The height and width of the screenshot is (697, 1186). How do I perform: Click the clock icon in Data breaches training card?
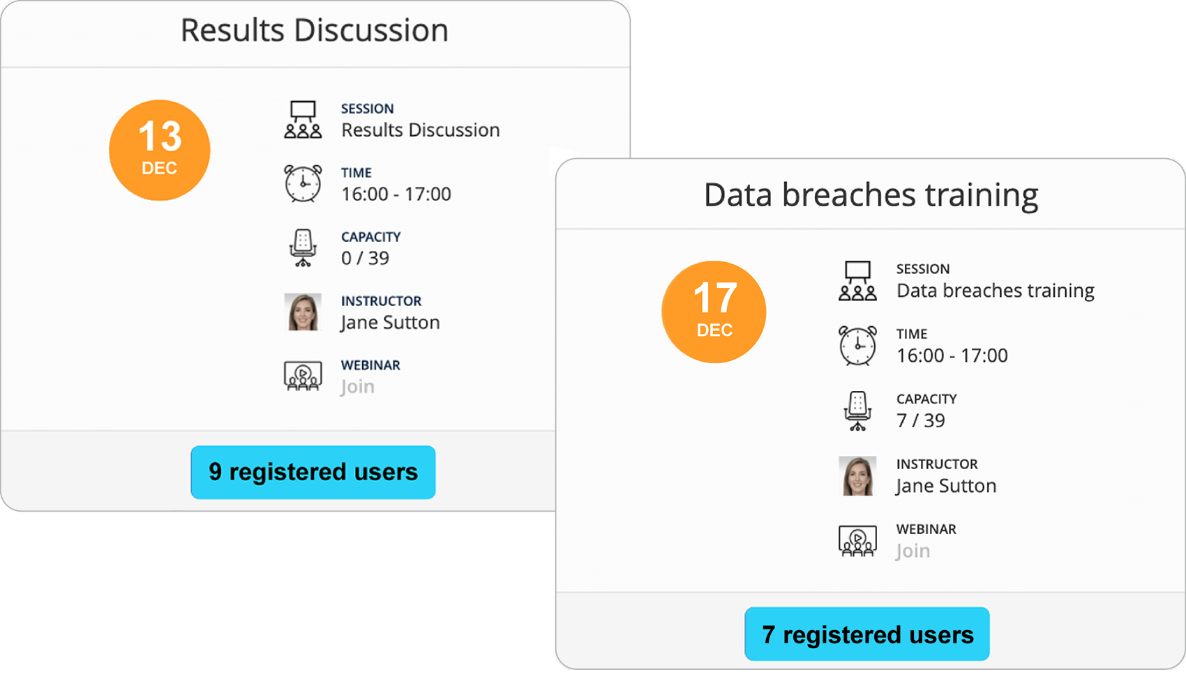point(857,346)
